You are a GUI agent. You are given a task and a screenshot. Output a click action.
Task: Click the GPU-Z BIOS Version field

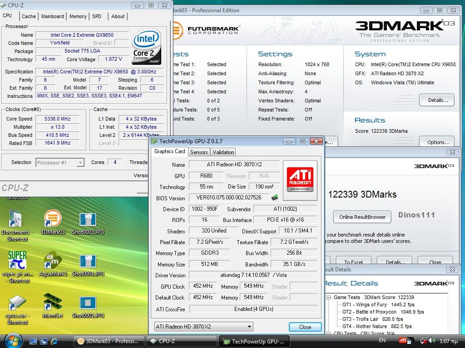tap(229, 198)
